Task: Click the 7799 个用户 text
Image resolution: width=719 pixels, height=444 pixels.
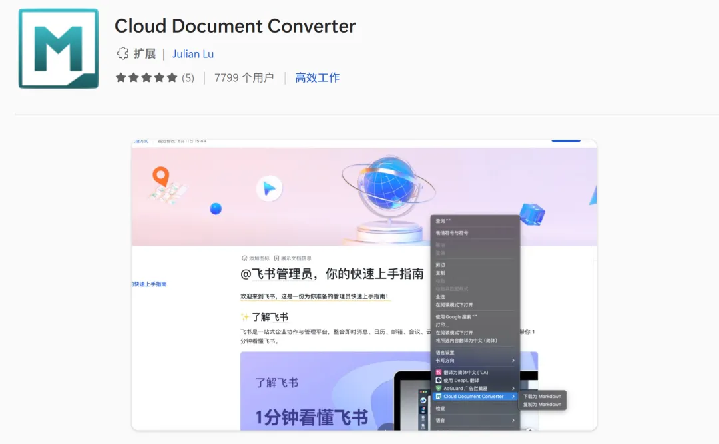Action: pyautogui.click(x=244, y=77)
